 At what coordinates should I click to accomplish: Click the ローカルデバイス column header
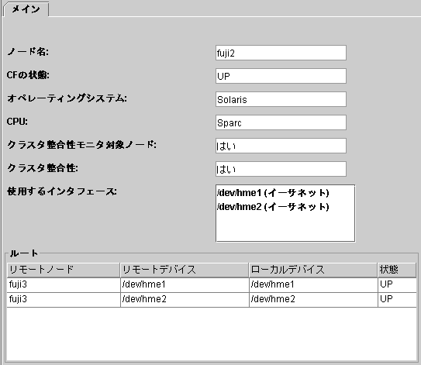[313, 270]
